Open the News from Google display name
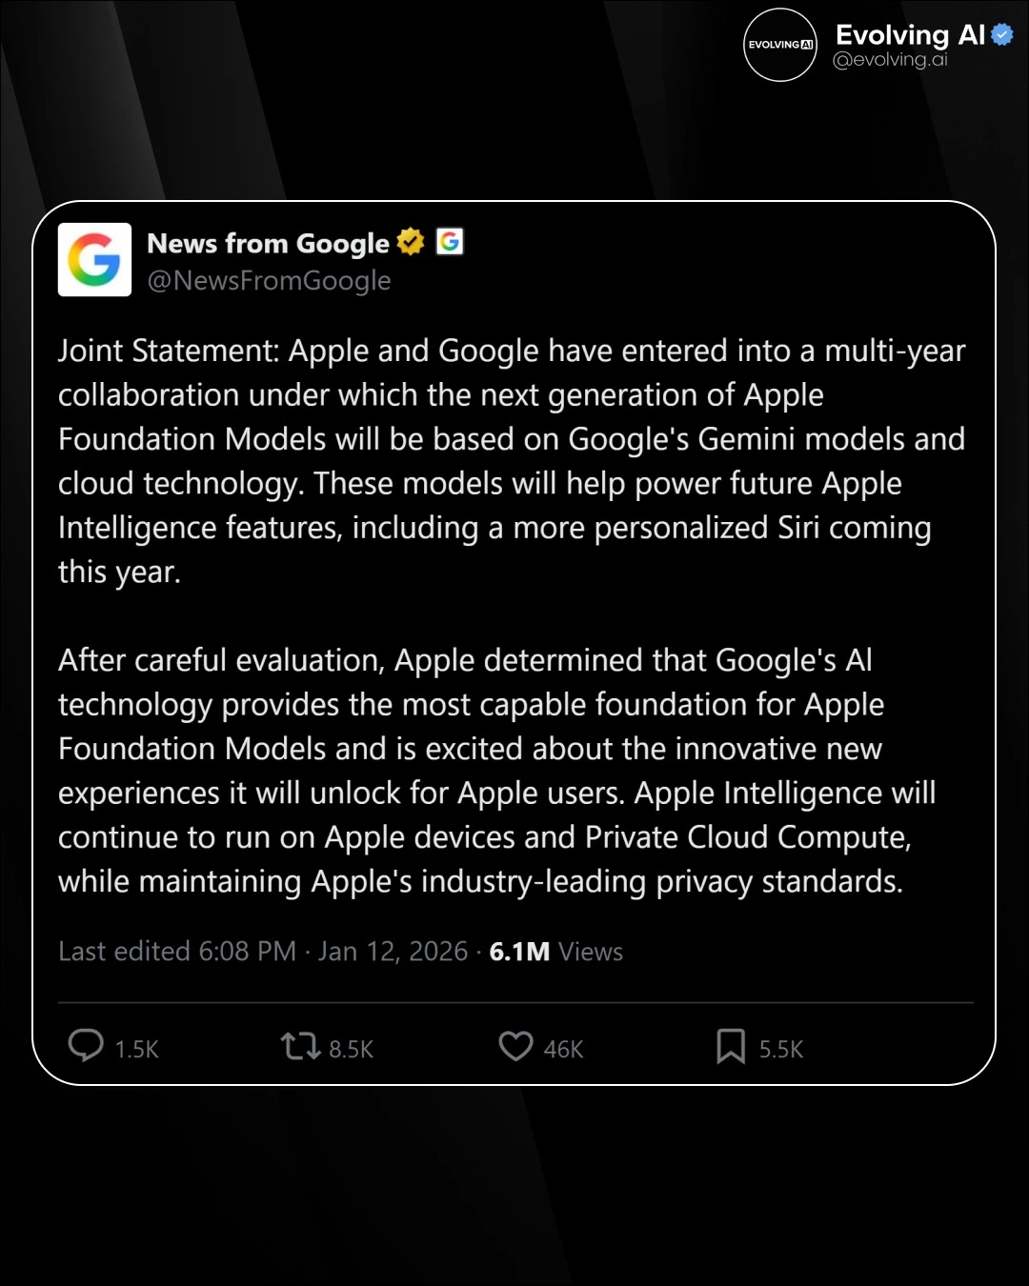The height and width of the screenshot is (1286, 1029). pyautogui.click(x=268, y=244)
